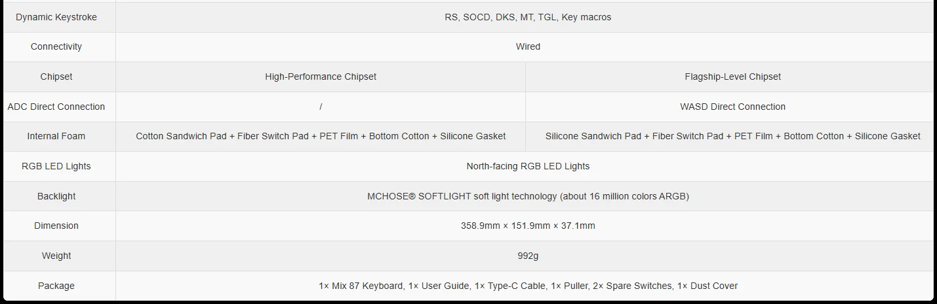Click the Dynamic Keystroke row label
The image size is (937, 304).
pyautogui.click(x=56, y=17)
